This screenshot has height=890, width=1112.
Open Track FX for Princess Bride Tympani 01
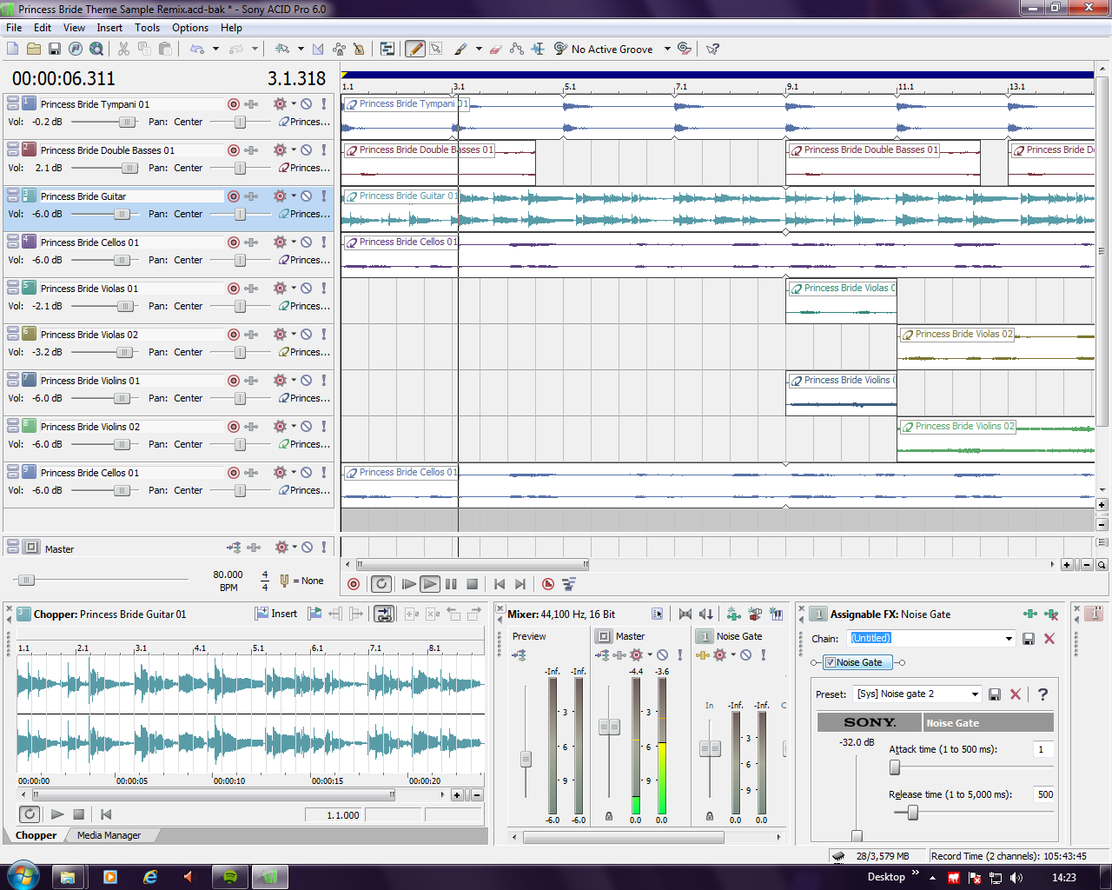tap(252, 104)
